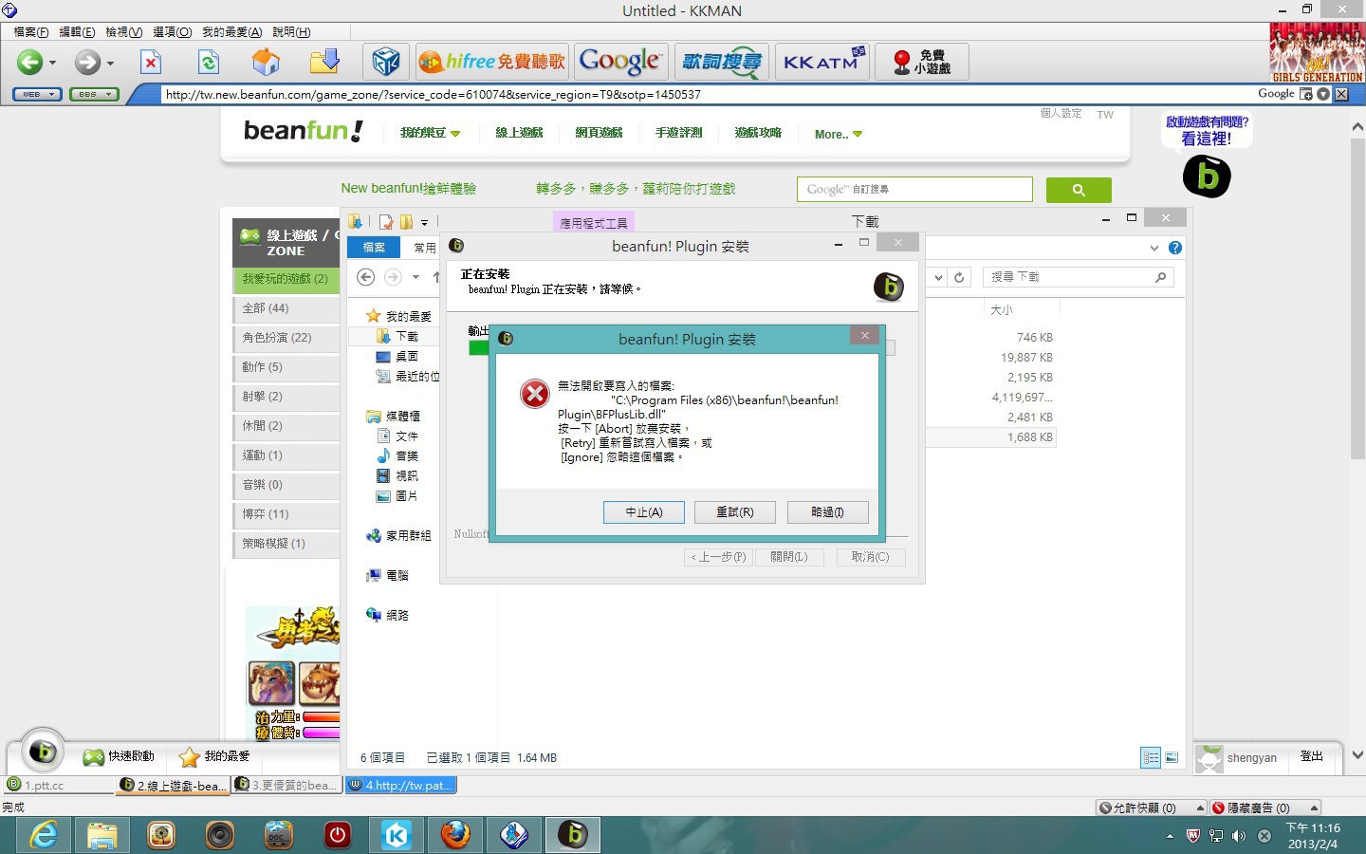Click the red power icon in taskbar
This screenshot has width=1366, height=854.
click(338, 835)
